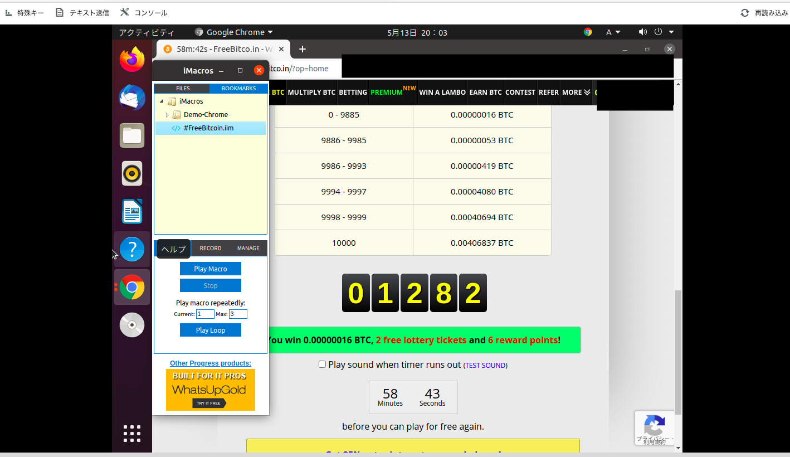Click the Demo-Chrome folder icon
The image size is (790, 457).
click(x=177, y=115)
